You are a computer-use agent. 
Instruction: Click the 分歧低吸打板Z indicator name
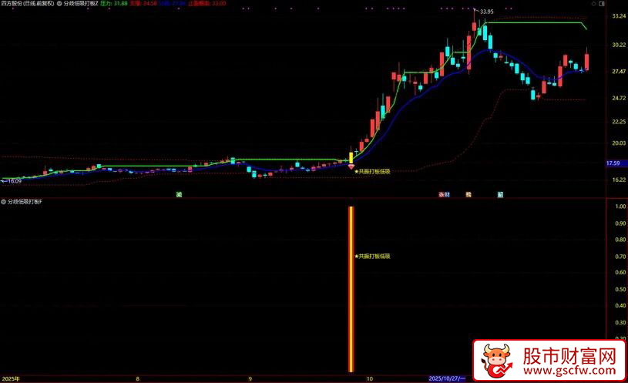(x=81, y=3)
